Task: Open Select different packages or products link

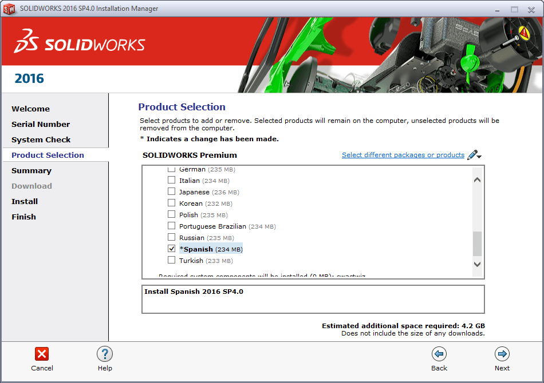Action: 403,155
